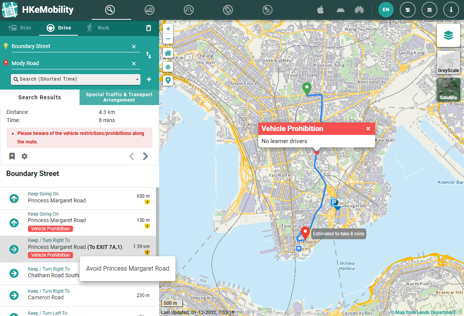This screenshot has height=316, width=464.
Task: Click Vehicle Prohibition badge on the 1.59 km step
Action: [50, 255]
